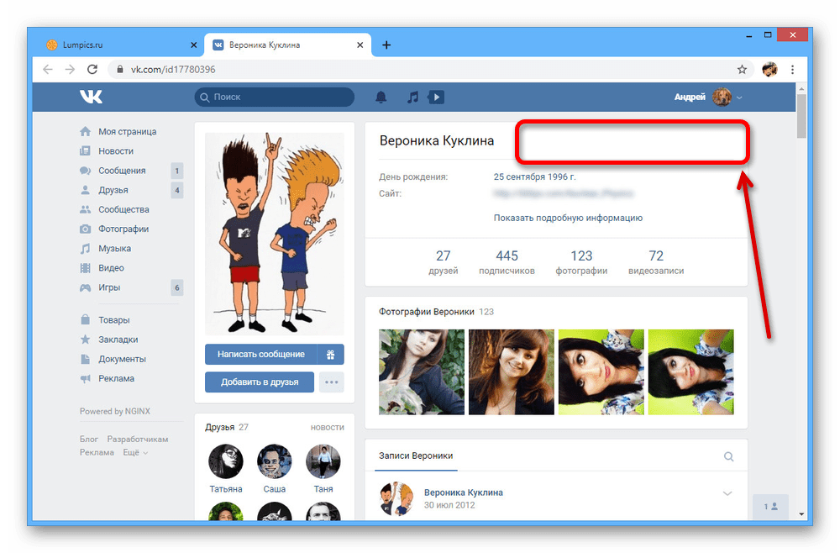Reload the page with the refresh icon
Image resolution: width=840 pixels, height=553 pixels.
coord(92,70)
